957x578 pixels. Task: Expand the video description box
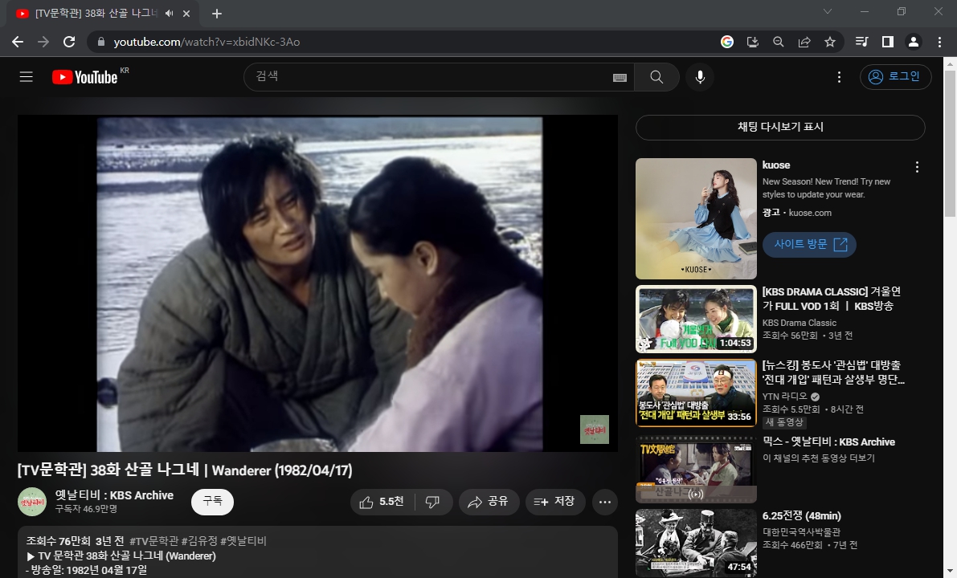tap(317, 552)
